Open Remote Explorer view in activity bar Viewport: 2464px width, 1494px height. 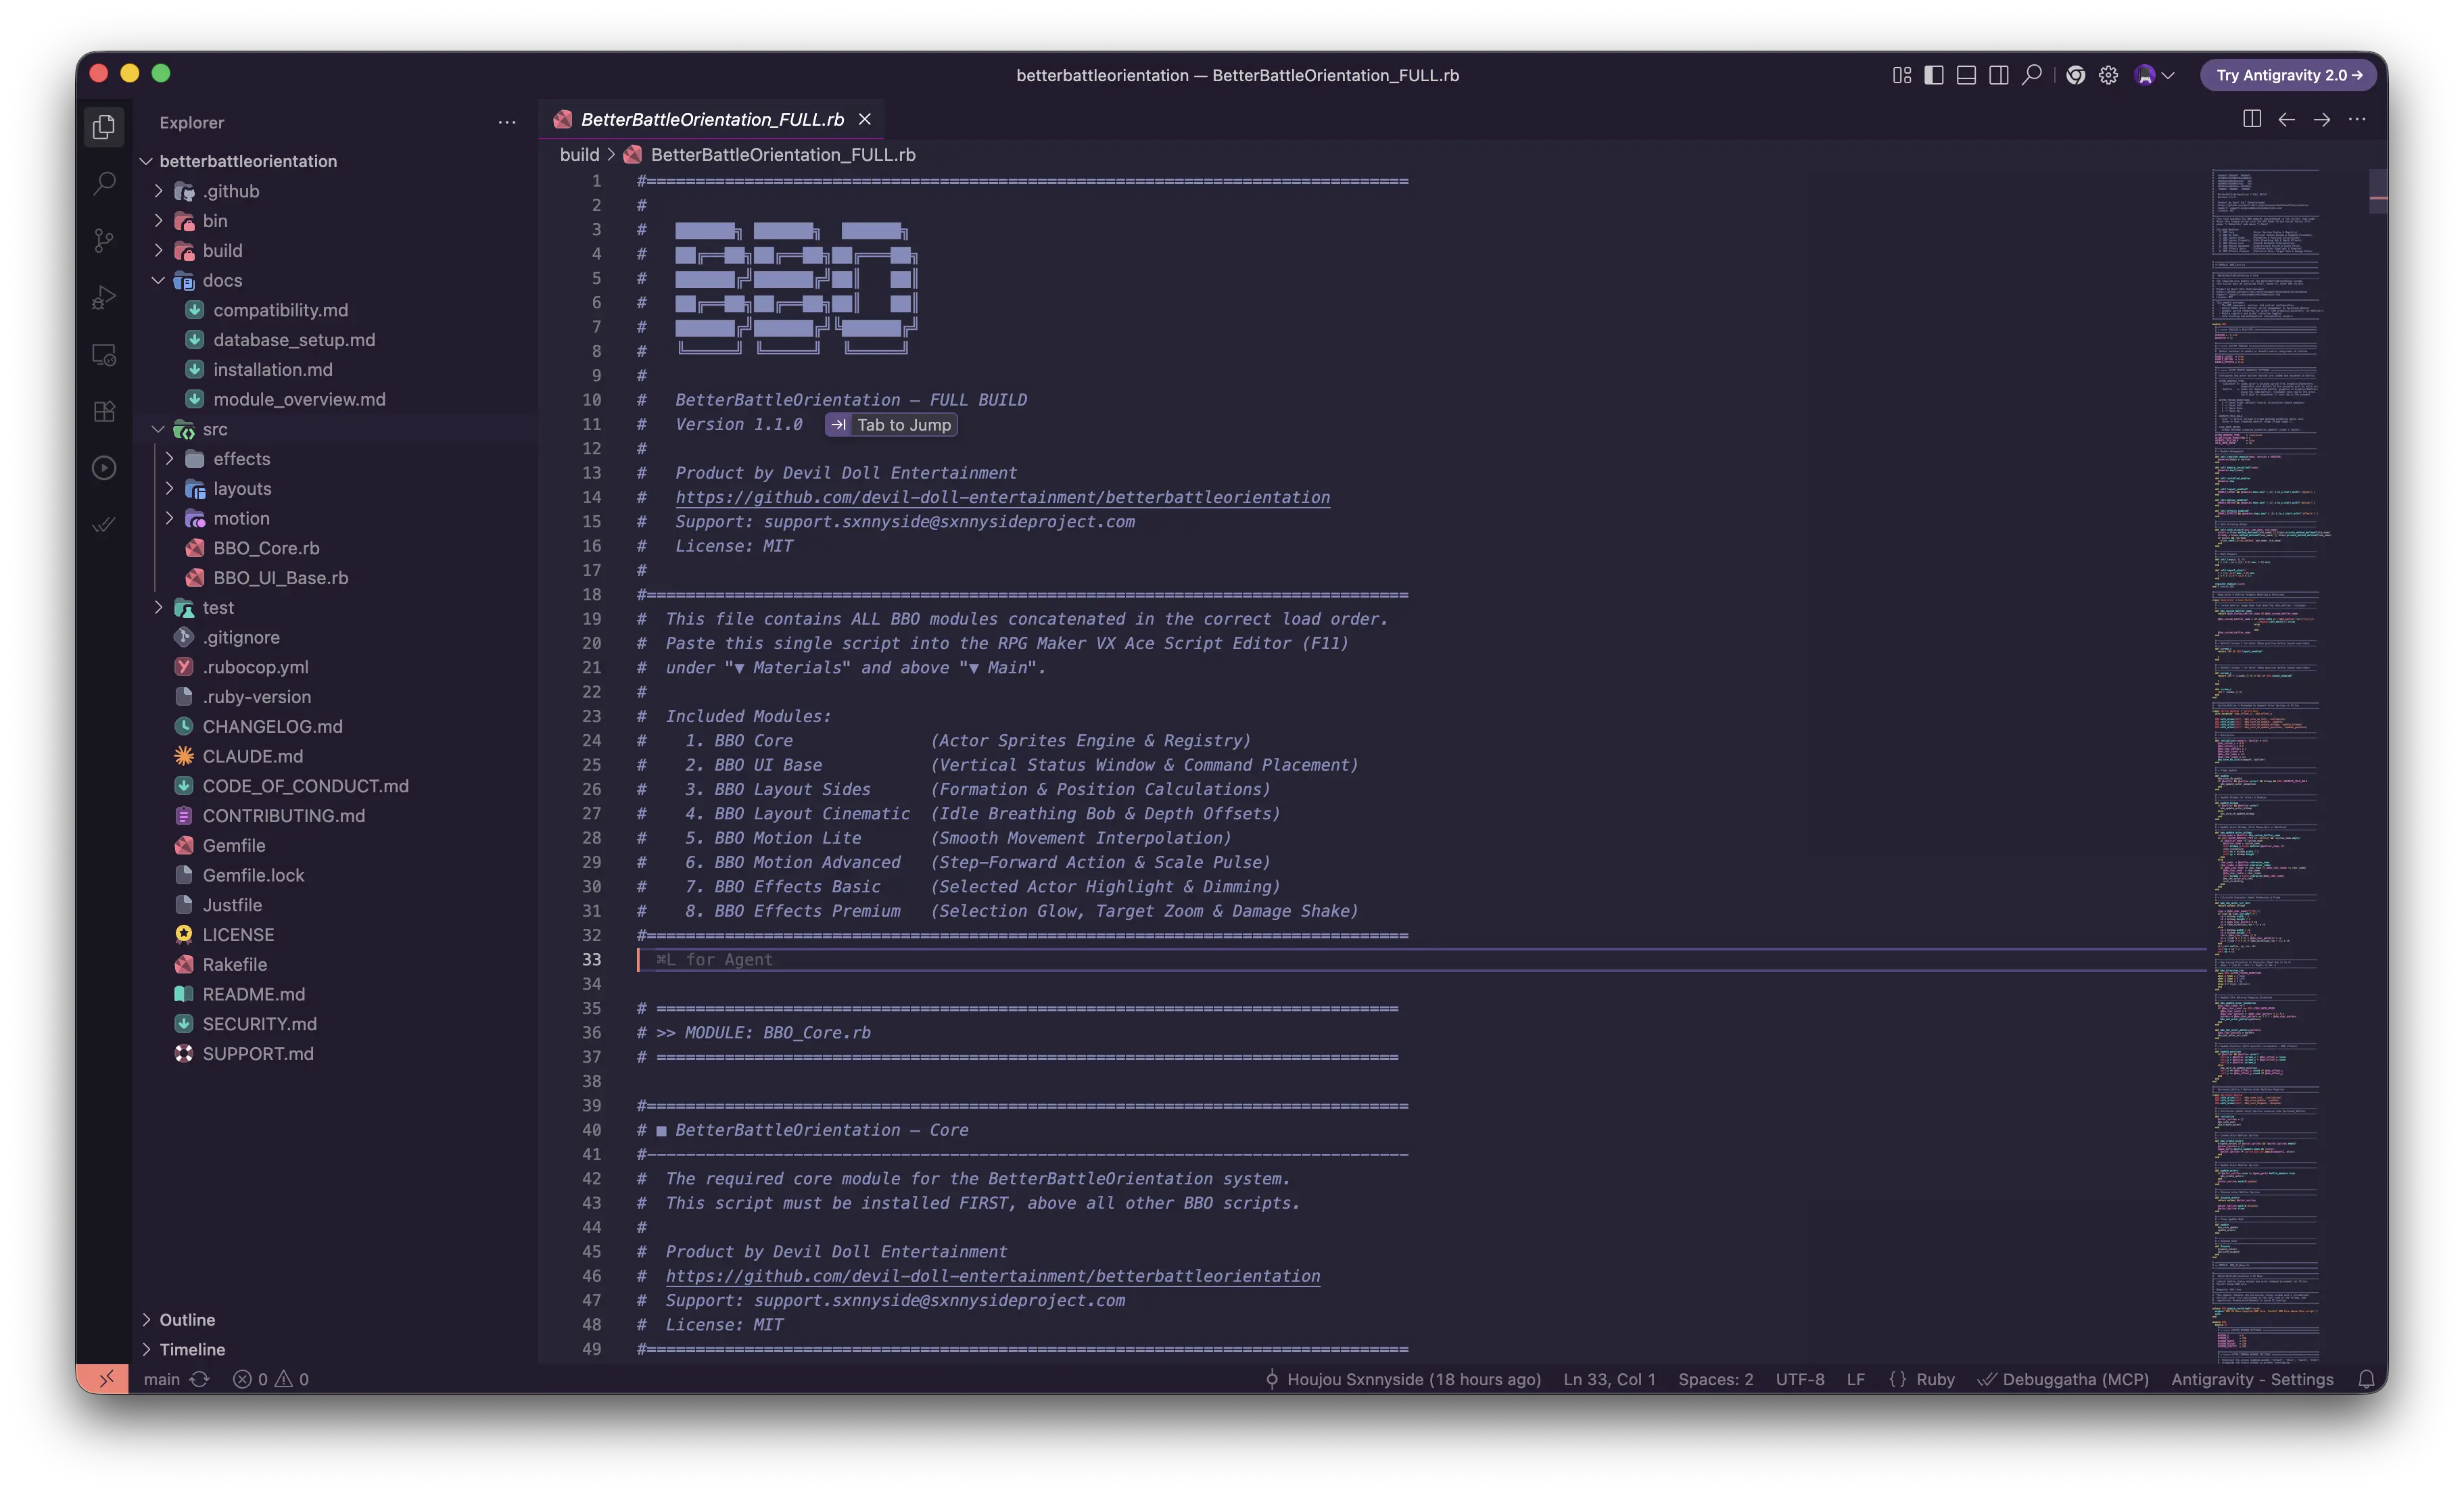(104, 355)
